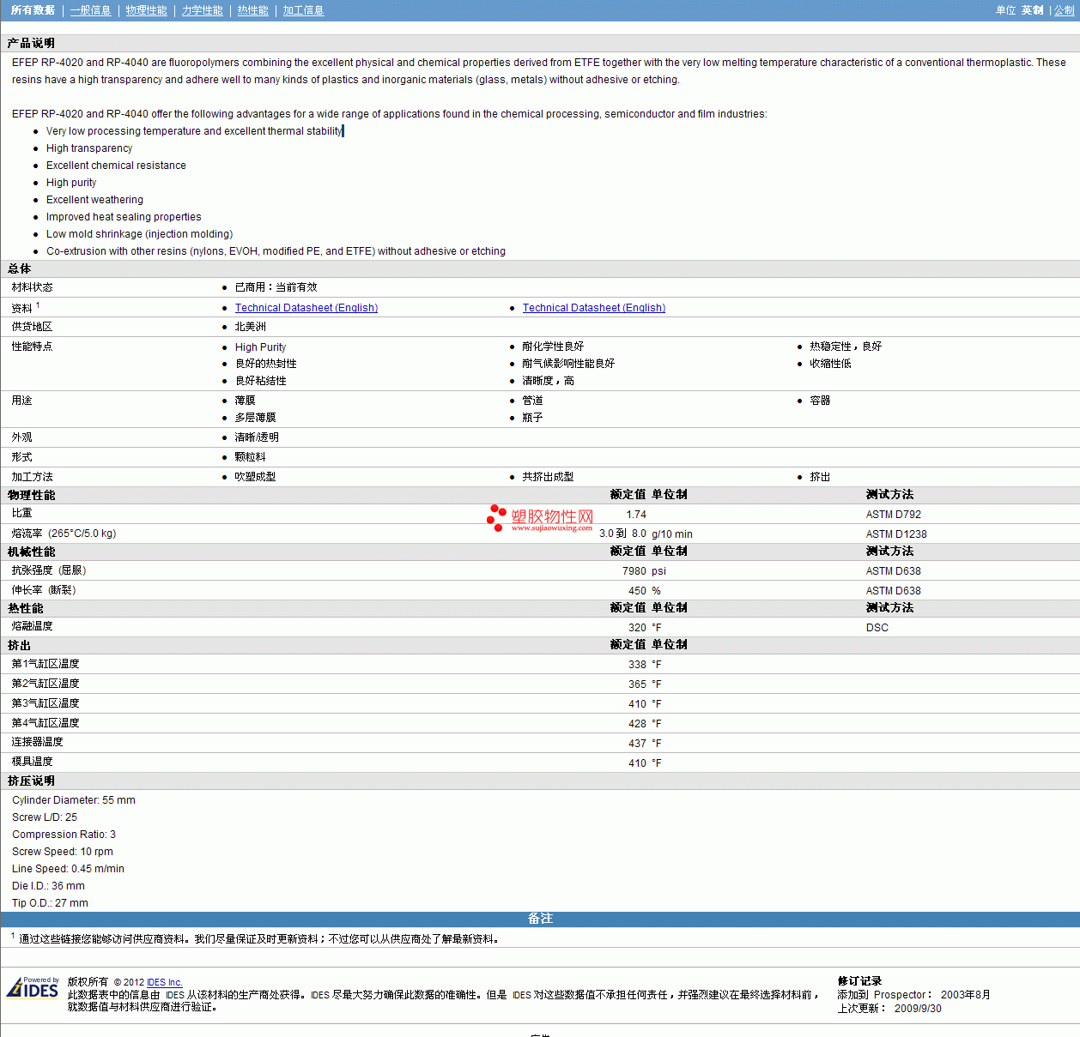Select the 英制 unit option
This screenshot has height=1037, width=1080.
click(x=1032, y=10)
